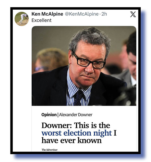
Task: Click the blue "worst election night" text
Action: pos(77,133)
